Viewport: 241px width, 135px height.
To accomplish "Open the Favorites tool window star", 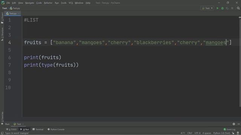I will (2, 124).
